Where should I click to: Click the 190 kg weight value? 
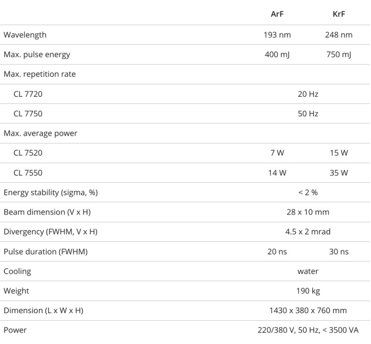(x=308, y=291)
